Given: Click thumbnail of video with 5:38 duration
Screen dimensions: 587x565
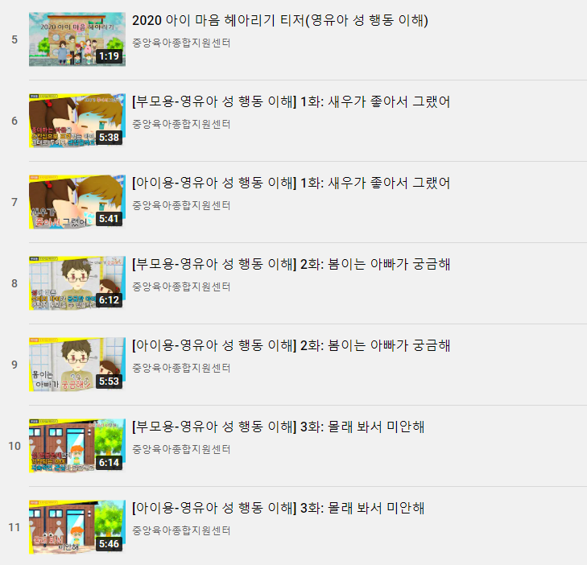Looking at the screenshot, I should (x=77, y=121).
